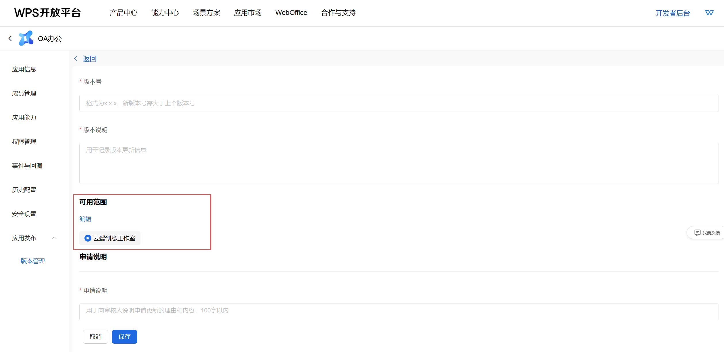Focus the 申请说明 text area

pyautogui.click(x=399, y=311)
